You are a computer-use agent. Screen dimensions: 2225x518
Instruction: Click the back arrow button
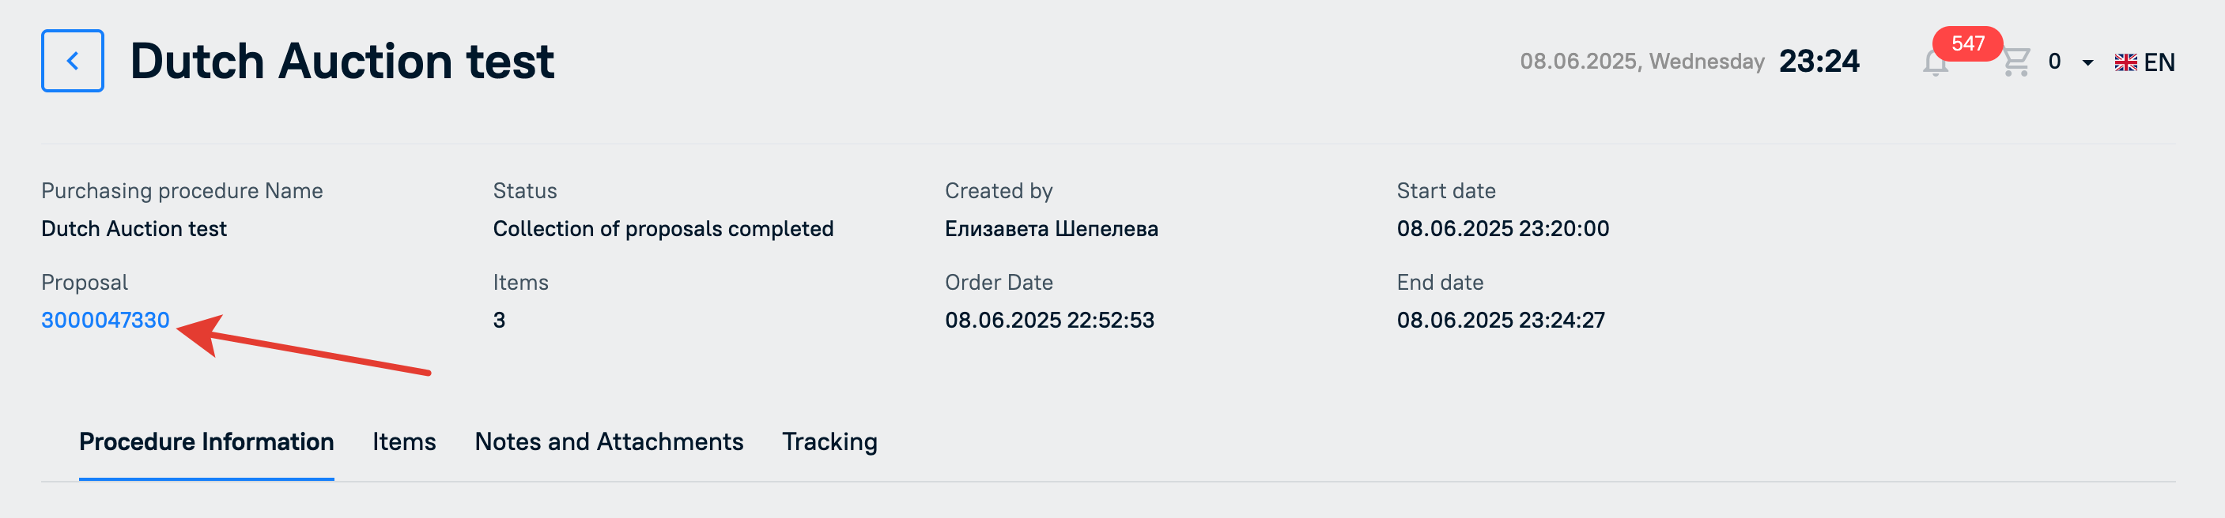[x=73, y=61]
